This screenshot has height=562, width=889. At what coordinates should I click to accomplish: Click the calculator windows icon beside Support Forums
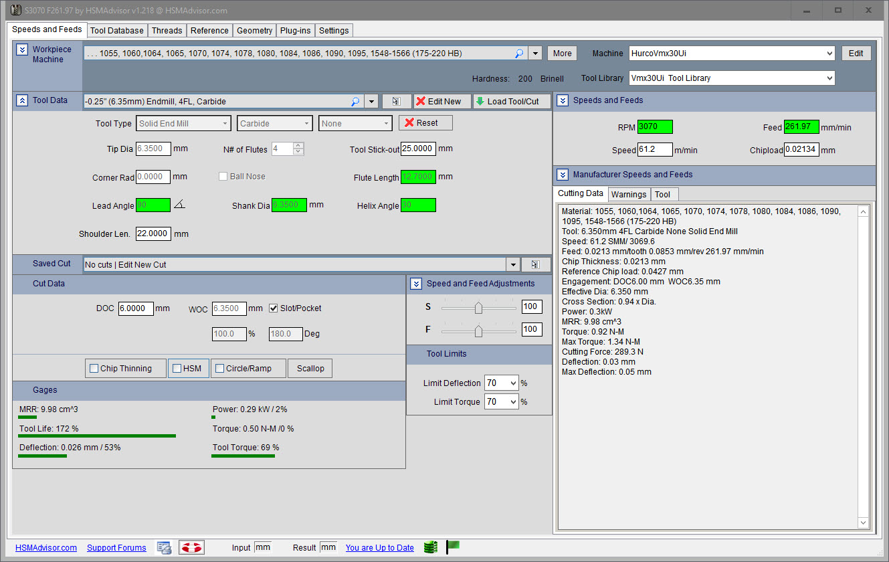(164, 547)
